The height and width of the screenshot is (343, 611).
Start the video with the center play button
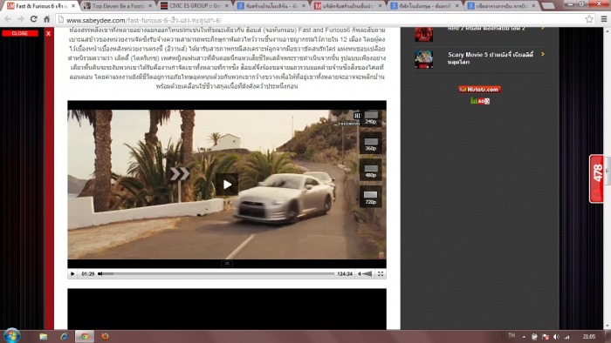tap(227, 185)
